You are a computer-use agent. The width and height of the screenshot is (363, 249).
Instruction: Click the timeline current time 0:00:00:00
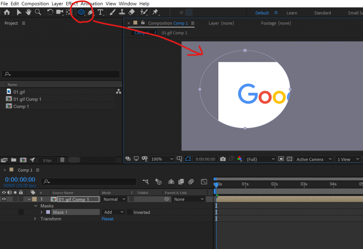tap(20, 180)
